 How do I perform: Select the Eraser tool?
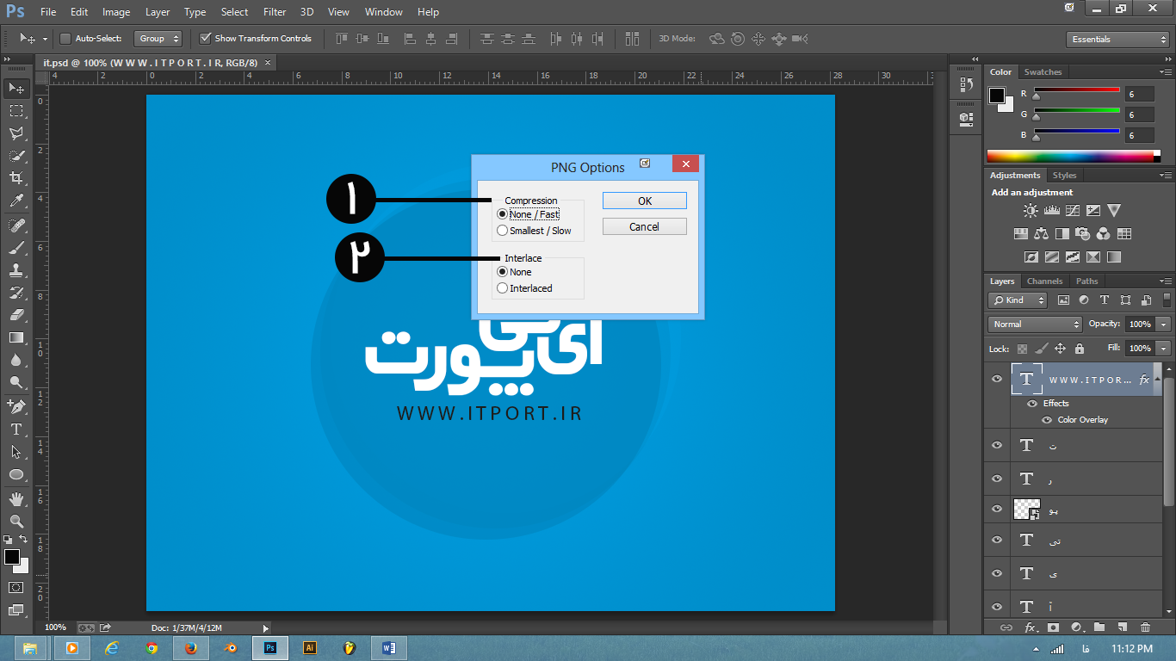tap(16, 315)
